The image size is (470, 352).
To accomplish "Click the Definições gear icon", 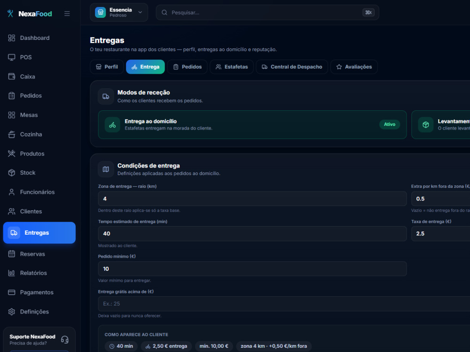I will 12,312.
